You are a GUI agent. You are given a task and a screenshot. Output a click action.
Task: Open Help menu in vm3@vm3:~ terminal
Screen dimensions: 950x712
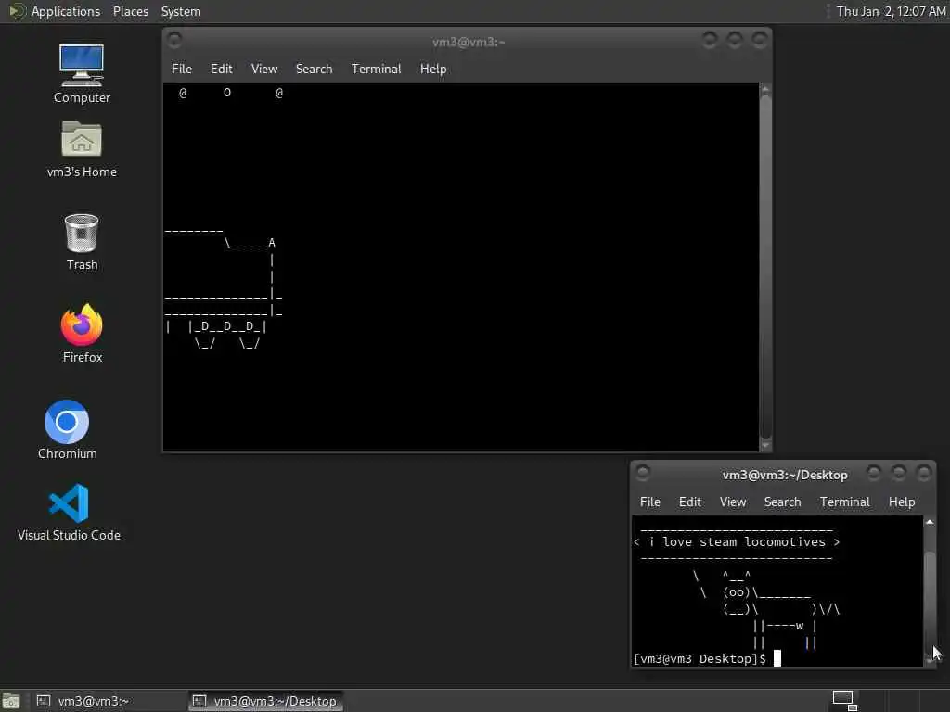point(433,69)
